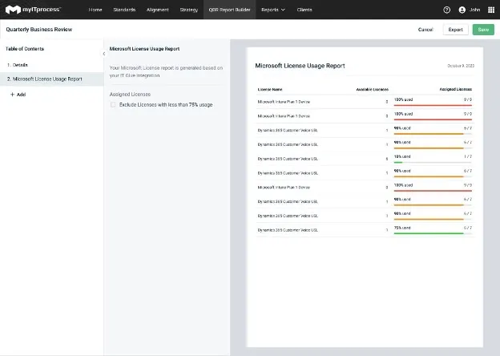Collapse the Table of Contents panel arrow
Screen dimensions: 500x356
click(x=103, y=54)
